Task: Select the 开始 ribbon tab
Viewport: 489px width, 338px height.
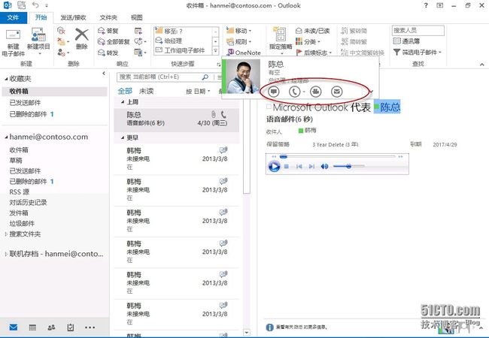Action: click(x=41, y=17)
